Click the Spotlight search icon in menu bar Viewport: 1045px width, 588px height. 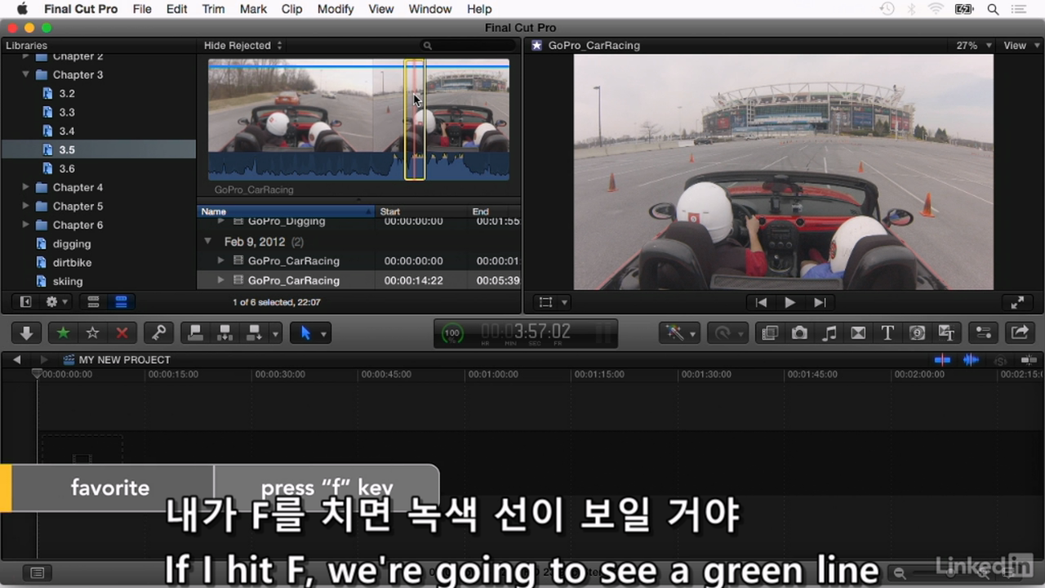[994, 9]
